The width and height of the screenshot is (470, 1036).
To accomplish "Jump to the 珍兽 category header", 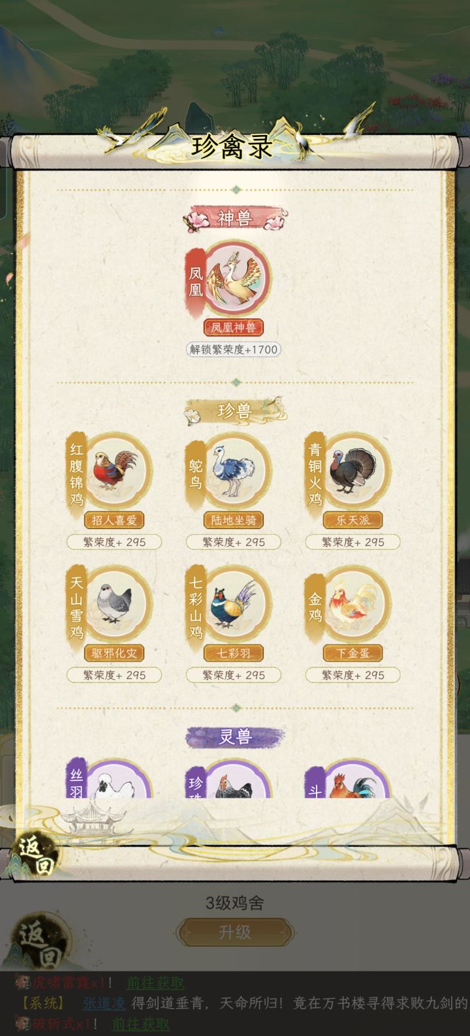I will [235, 411].
